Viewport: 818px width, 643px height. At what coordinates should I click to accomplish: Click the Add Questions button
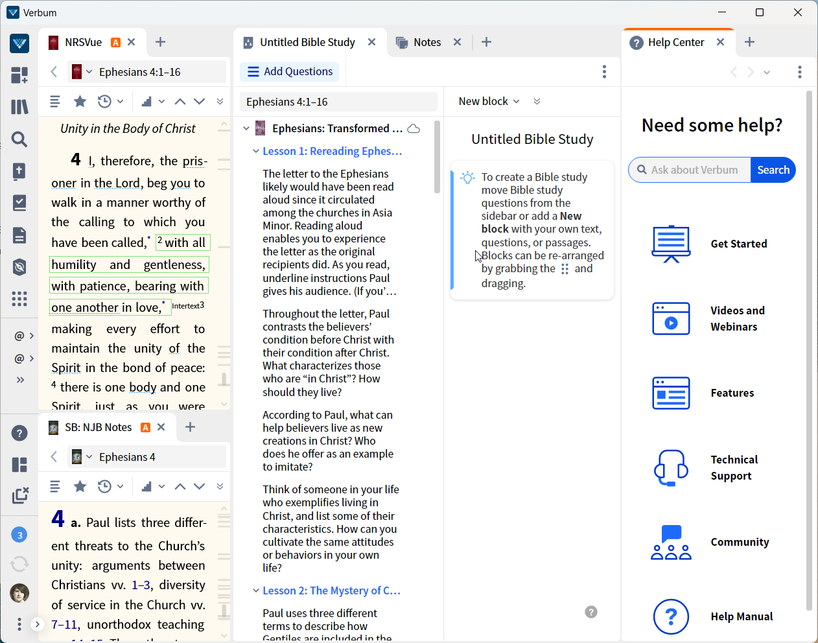click(290, 71)
